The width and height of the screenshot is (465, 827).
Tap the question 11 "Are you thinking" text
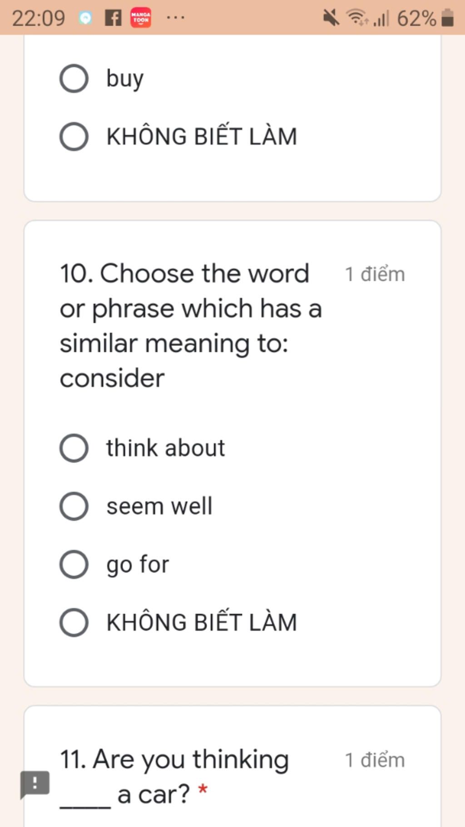pyautogui.click(x=175, y=760)
